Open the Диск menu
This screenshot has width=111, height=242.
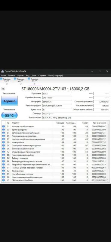[x=34, y=75]
